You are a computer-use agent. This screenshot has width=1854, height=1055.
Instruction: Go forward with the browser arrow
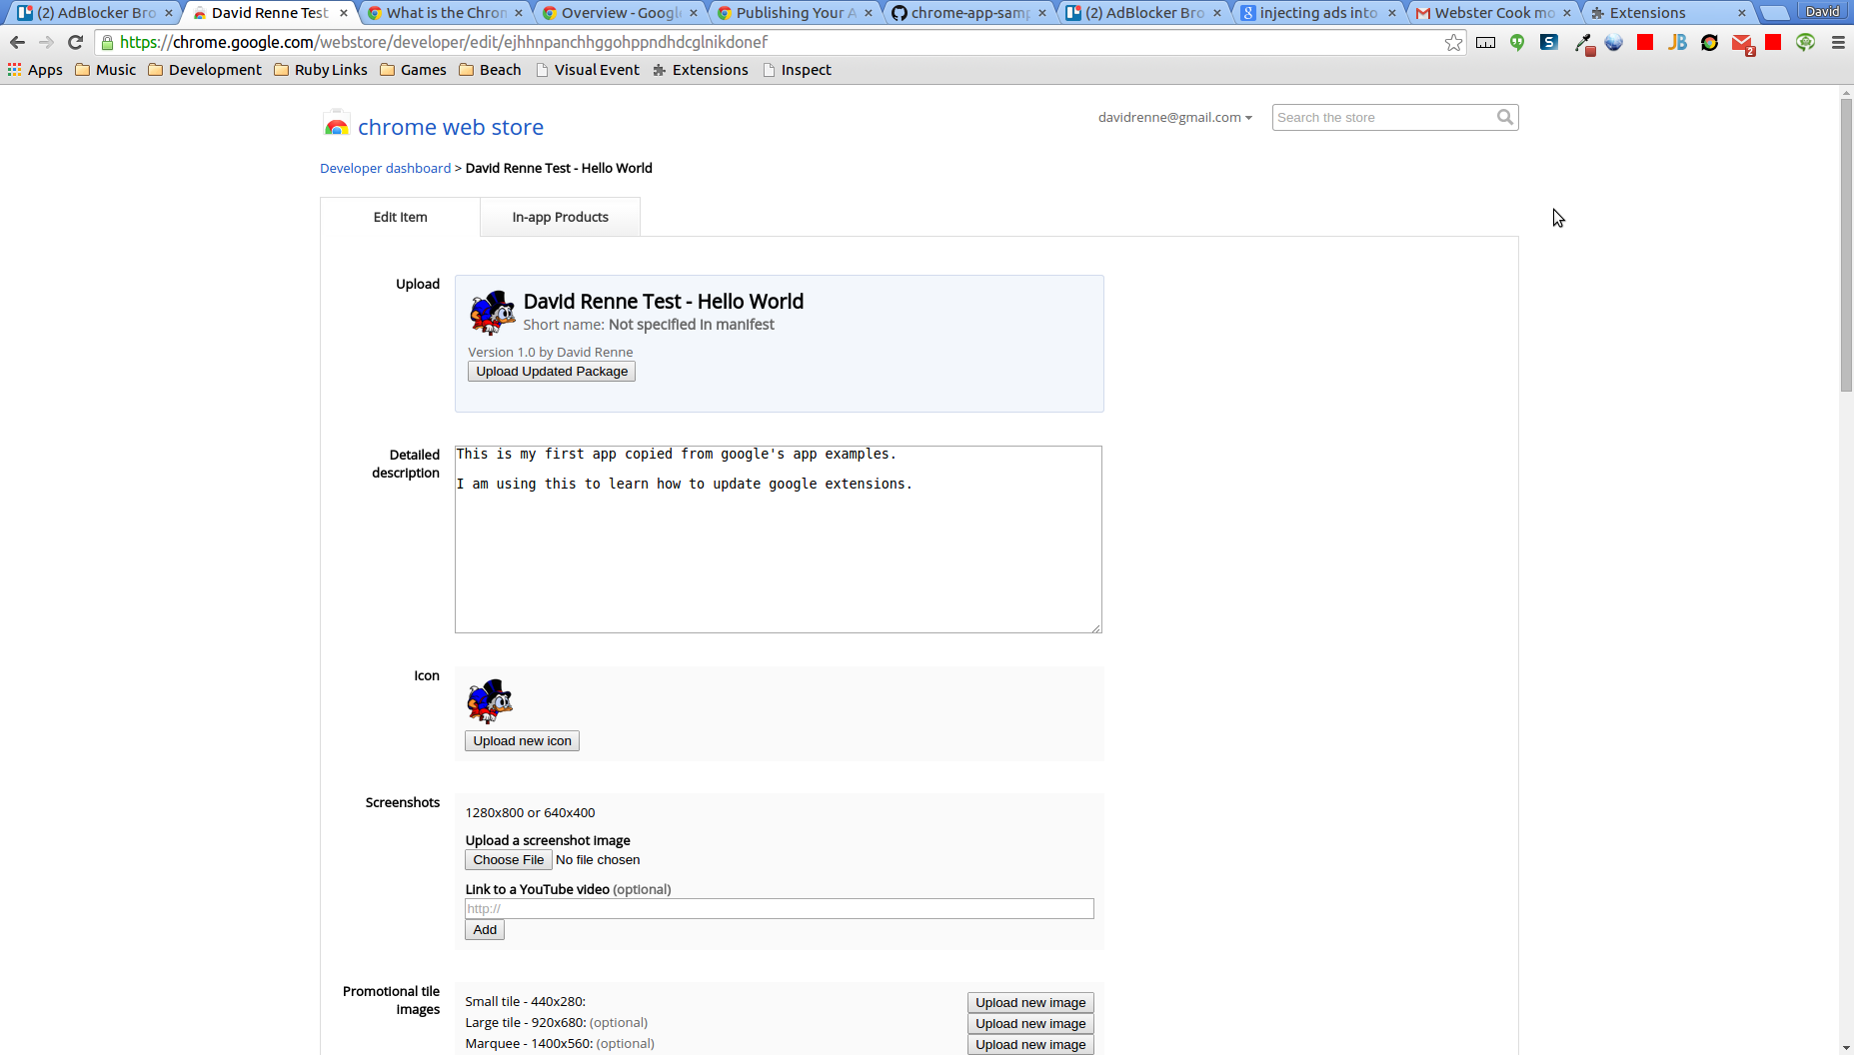(46, 42)
